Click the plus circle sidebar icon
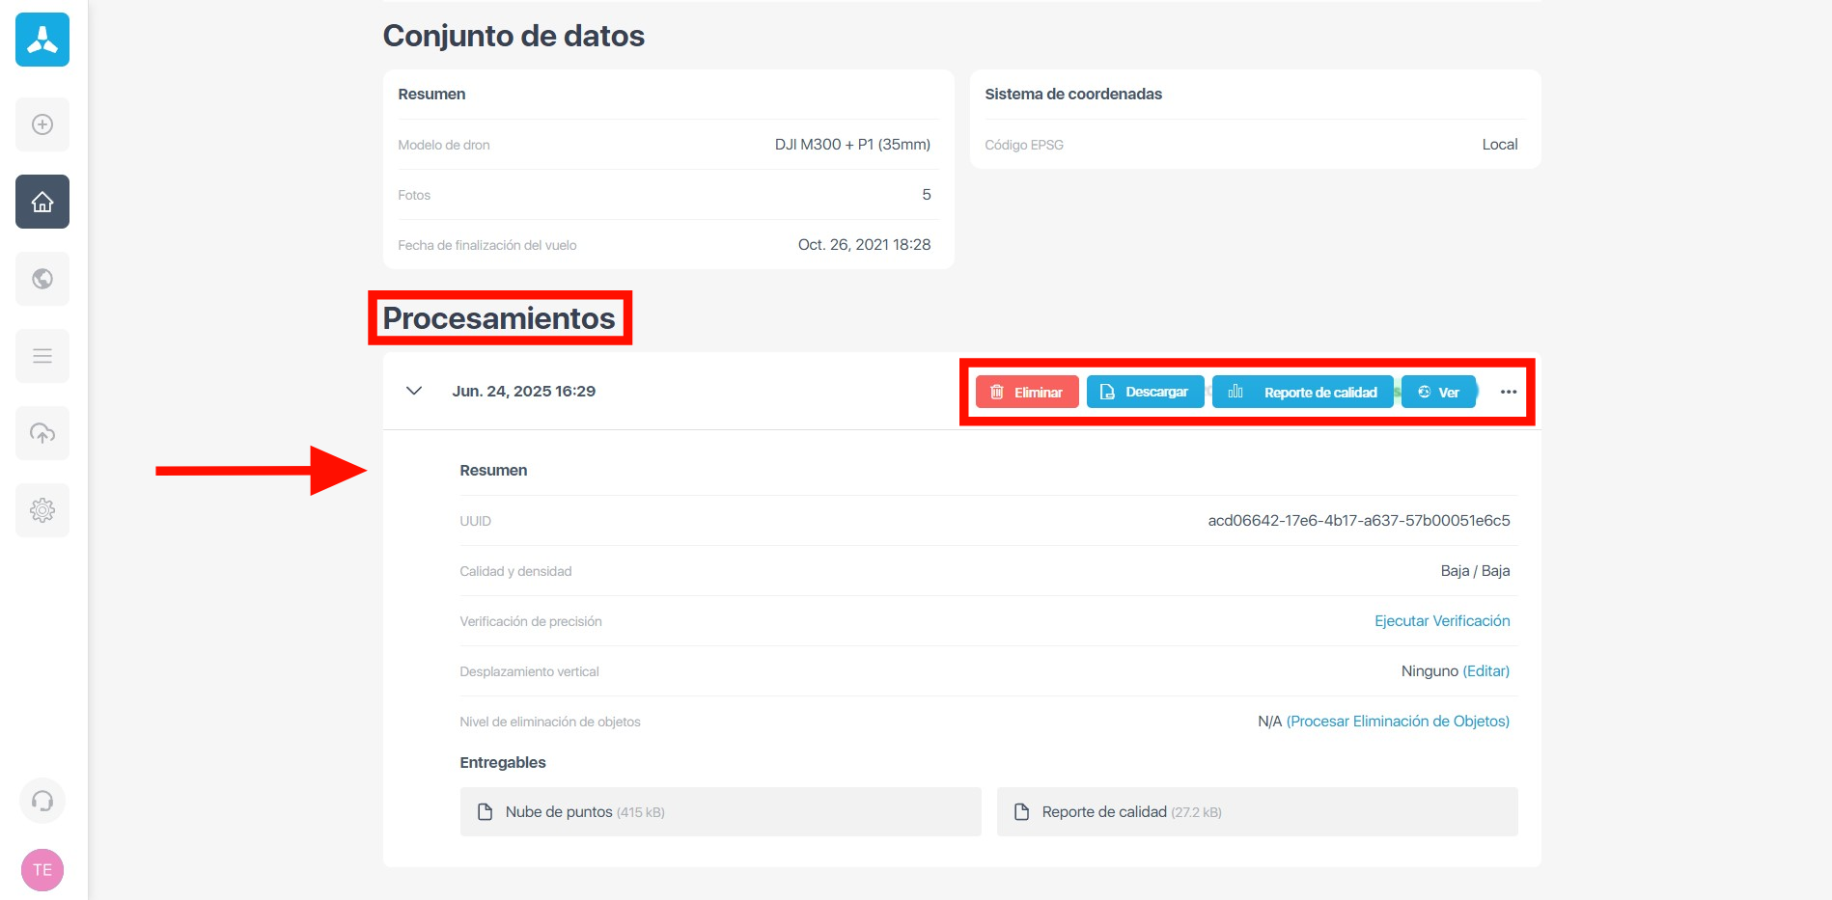1832x900 pixels. click(x=42, y=124)
